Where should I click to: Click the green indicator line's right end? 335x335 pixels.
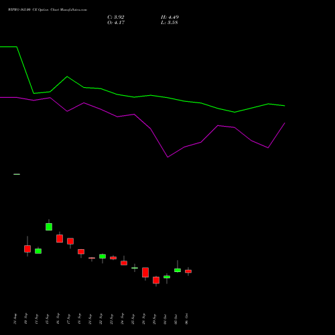(x=285, y=106)
